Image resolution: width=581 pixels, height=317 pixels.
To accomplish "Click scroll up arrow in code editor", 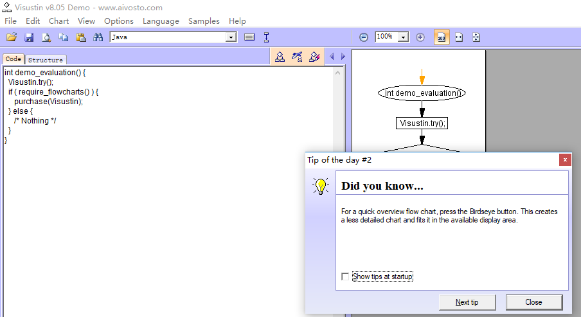I will point(337,73).
